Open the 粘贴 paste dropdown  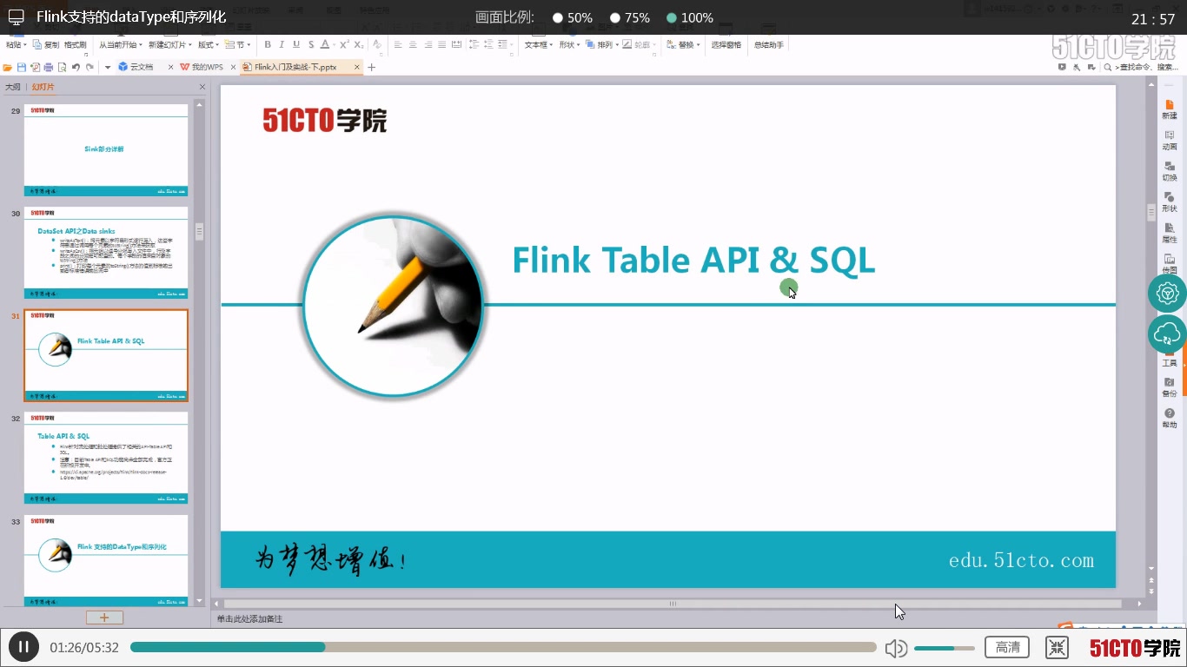17,44
